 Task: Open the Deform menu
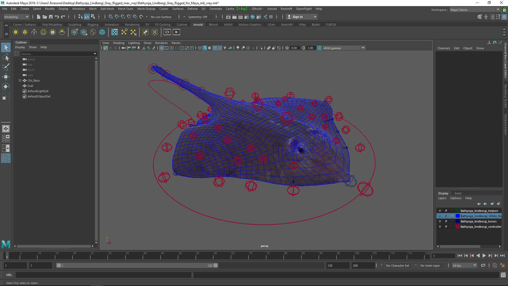pos(192,9)
